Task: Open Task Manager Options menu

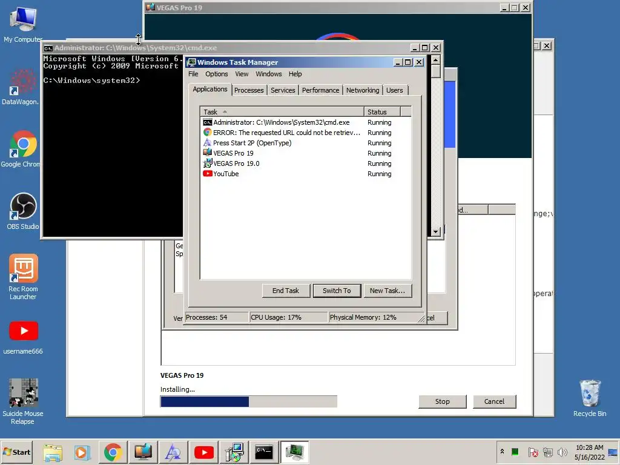Action: 216,74
